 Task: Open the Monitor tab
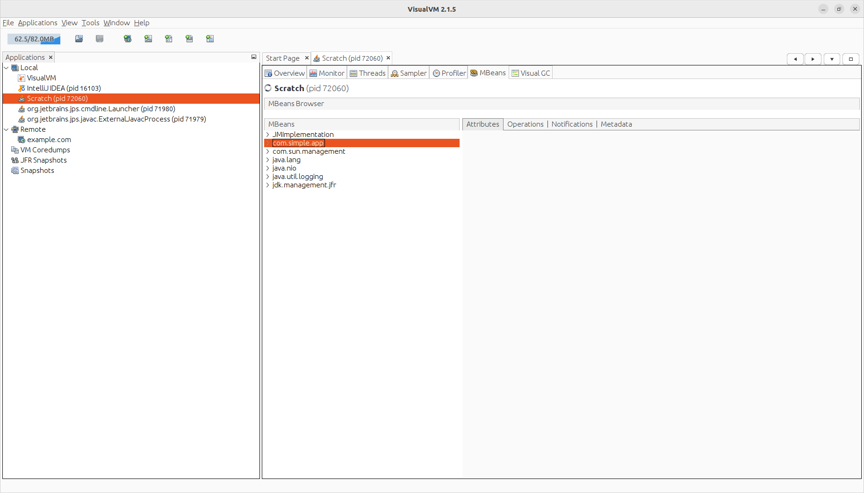tap(327, 73)
